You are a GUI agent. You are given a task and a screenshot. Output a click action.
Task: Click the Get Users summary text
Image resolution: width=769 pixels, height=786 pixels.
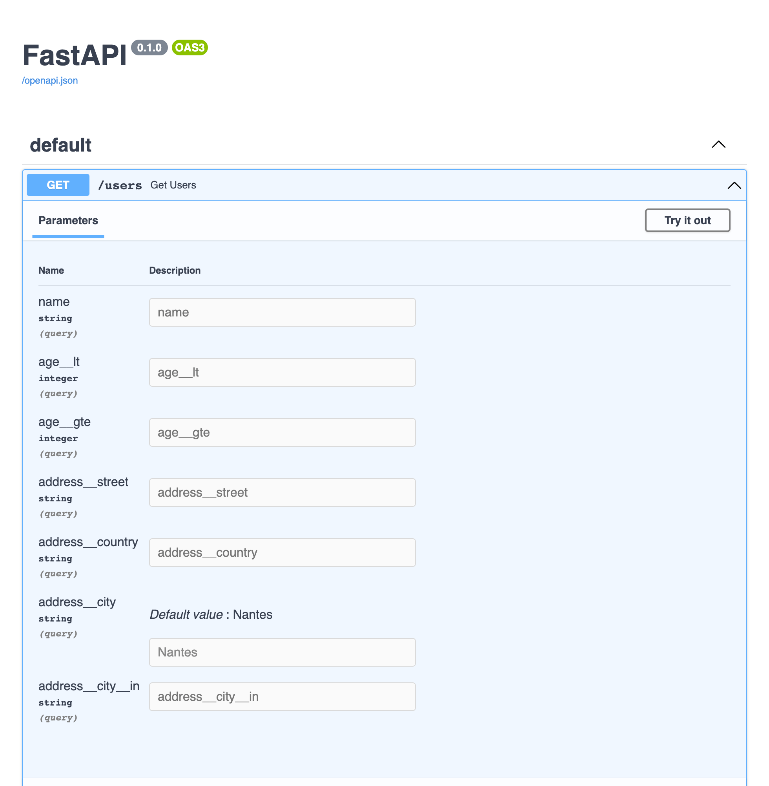[173, 185]
